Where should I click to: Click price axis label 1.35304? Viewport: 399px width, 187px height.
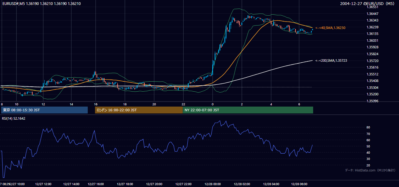pos(372,88)
